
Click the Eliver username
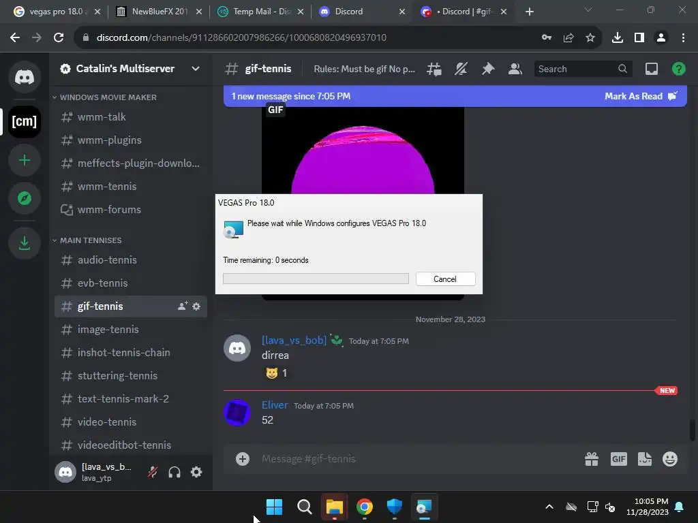[x=275, y=405]
